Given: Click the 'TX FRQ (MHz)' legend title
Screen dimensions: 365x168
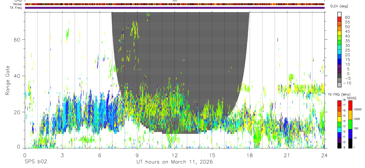Looking at the screenshot, I should (x=339, y=95).
